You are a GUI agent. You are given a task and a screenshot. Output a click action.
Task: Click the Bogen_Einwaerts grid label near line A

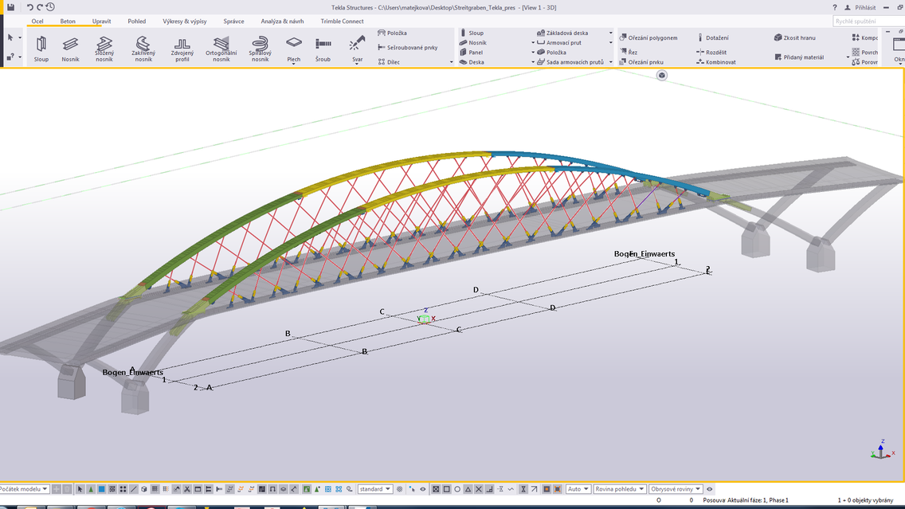click(x=133, y=372)
